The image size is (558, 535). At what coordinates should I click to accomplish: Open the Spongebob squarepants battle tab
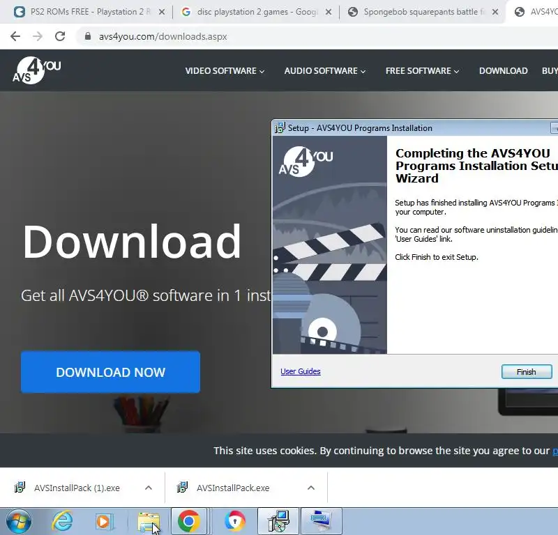[423, 12]
